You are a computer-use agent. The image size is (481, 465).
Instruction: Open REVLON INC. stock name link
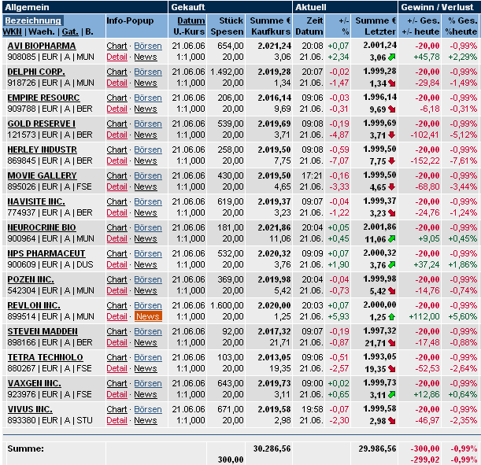[34, 305]
